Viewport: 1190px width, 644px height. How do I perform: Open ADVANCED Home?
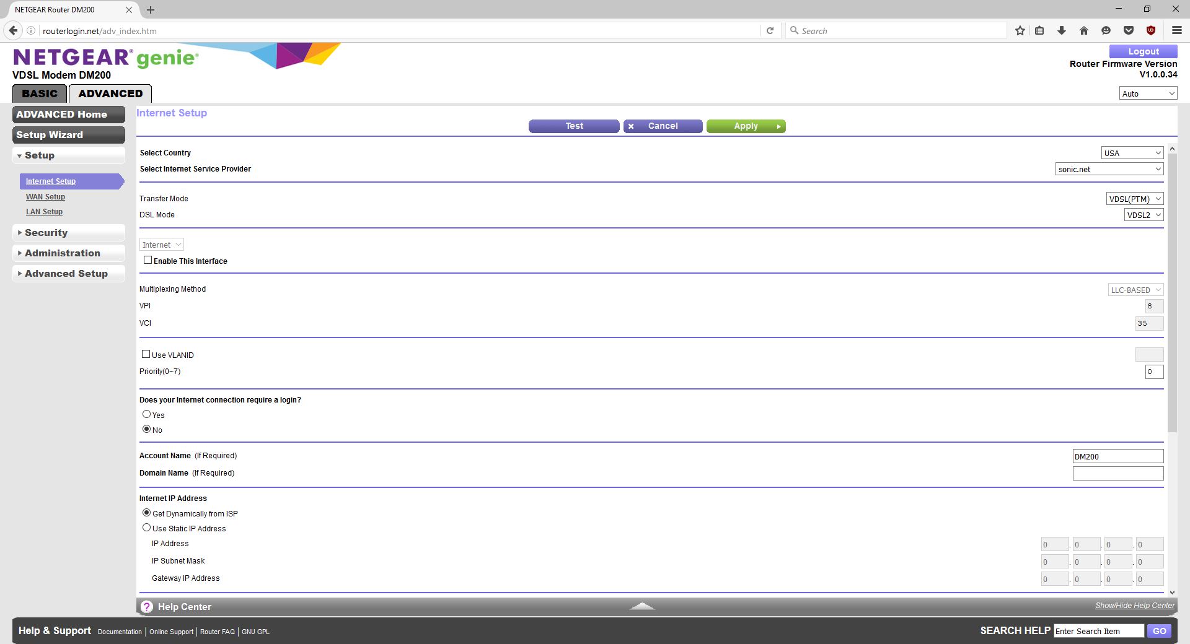click(x=68, y=115)
